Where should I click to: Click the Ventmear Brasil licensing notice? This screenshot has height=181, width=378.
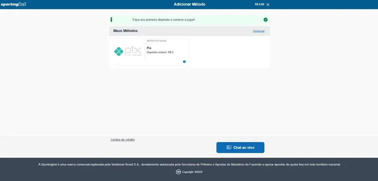click(x=189, y=165)
